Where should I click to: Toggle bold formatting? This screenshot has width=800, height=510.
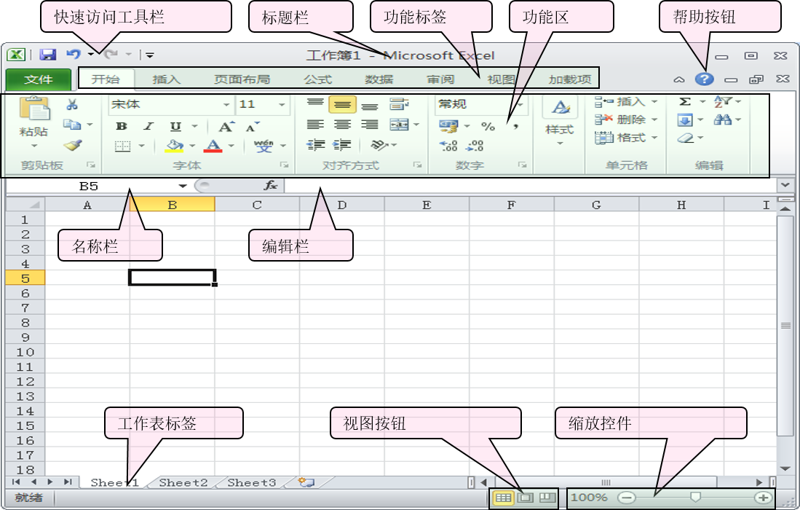[x=122, y=126]
